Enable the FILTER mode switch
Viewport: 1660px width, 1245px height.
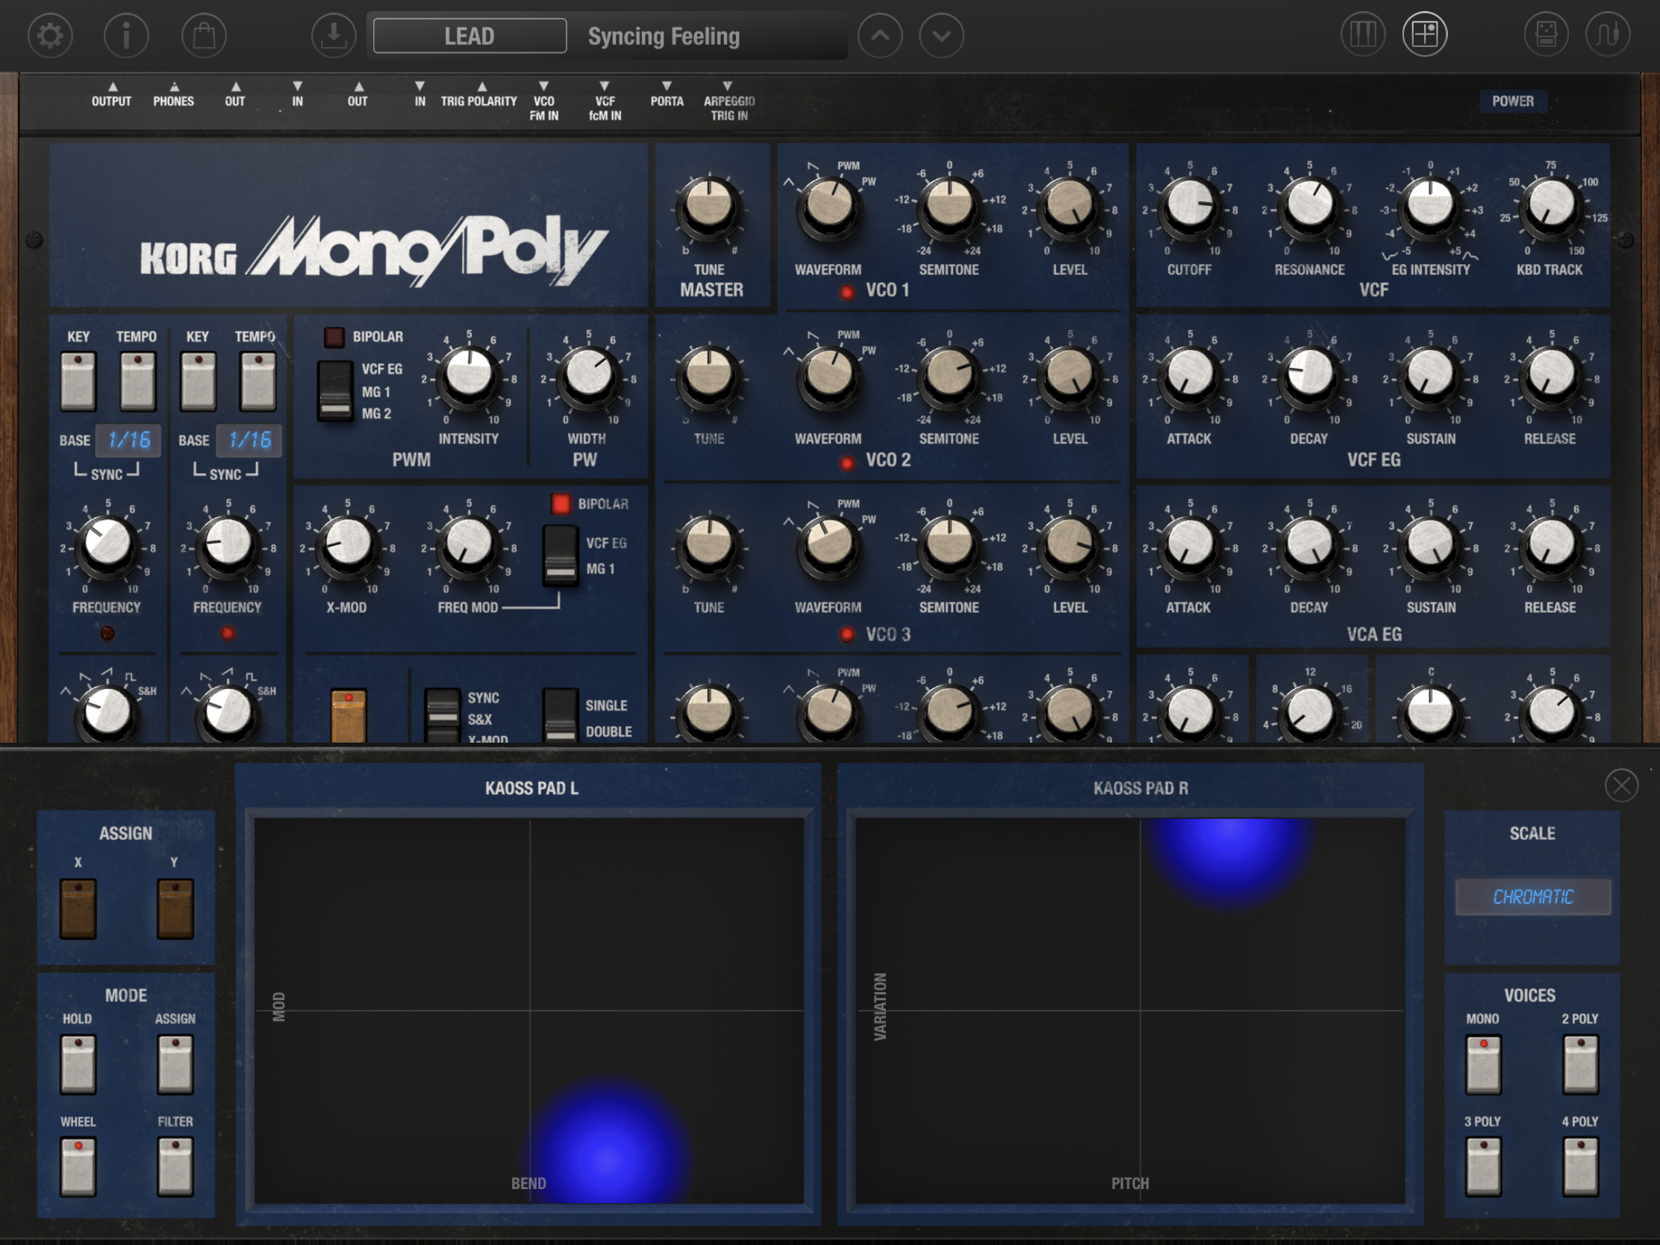pos(175,1166)
